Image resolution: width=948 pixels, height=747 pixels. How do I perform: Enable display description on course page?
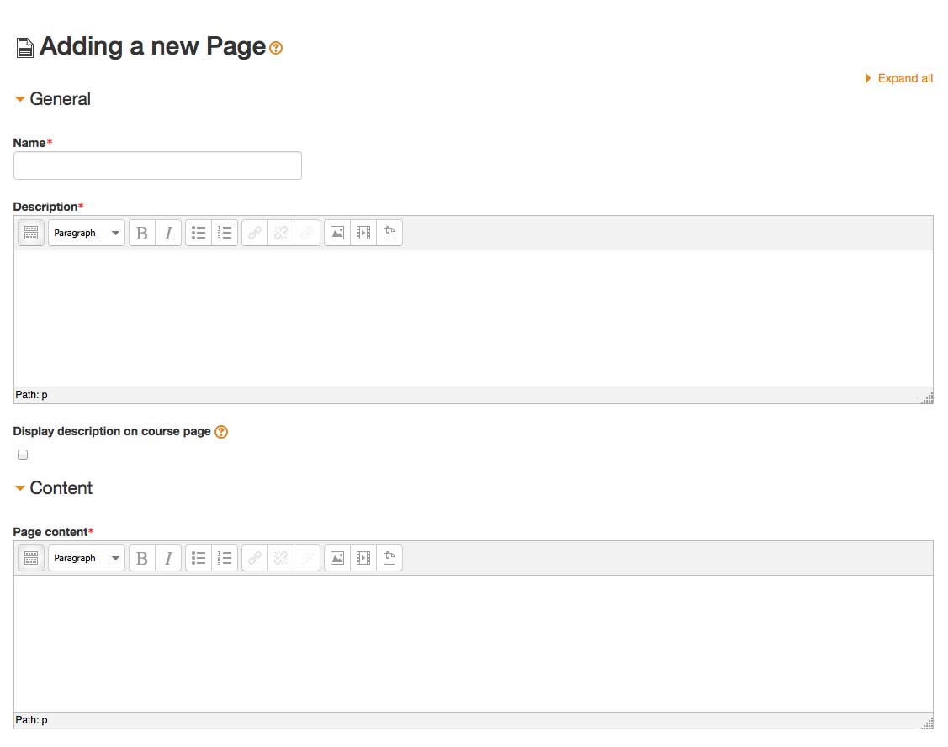[23, 455]
